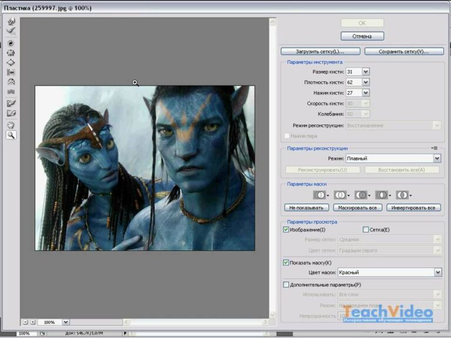Click the Маскировать все button

(x=358, y=208)
